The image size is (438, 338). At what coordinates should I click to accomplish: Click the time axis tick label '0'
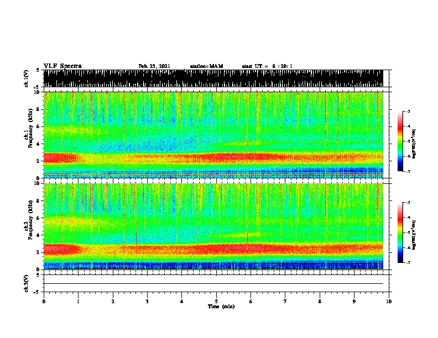click(44, 301)
